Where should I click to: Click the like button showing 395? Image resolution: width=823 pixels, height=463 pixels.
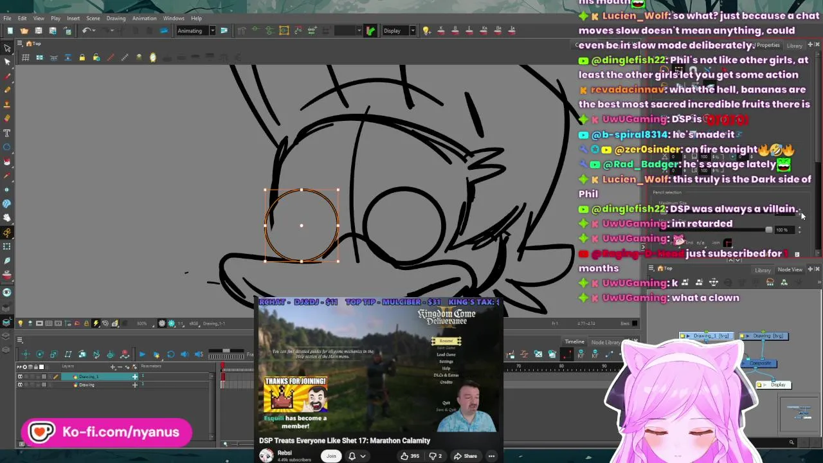[409, 456]
